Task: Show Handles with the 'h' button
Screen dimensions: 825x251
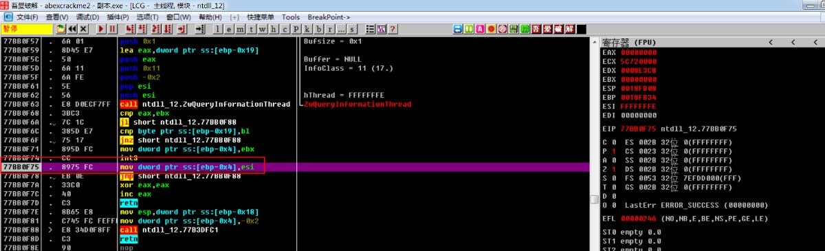Action: [273, 29]
